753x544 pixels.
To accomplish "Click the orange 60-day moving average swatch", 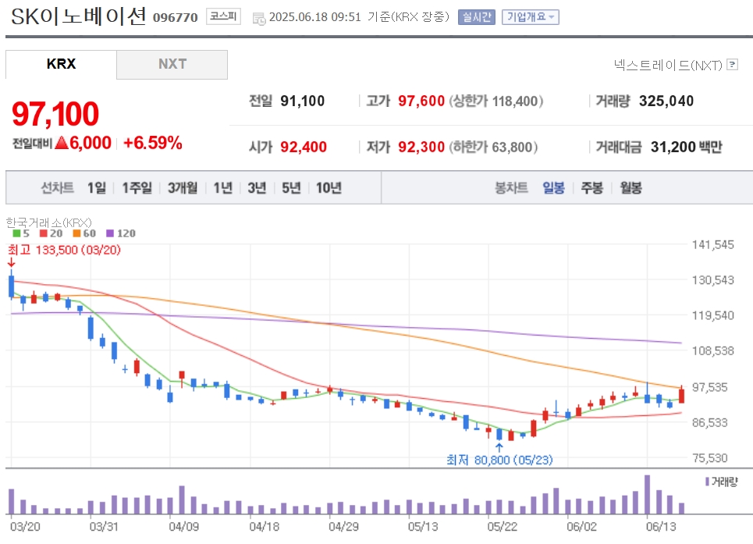I will [76, 233].
